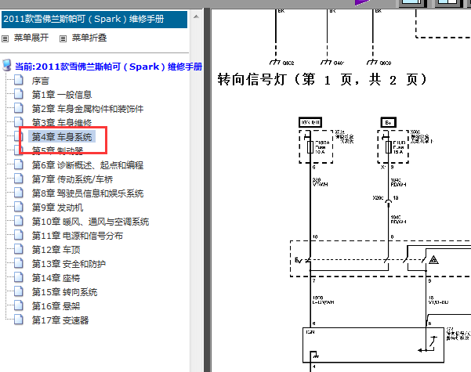Click the page icon next to 第8章
The image size is (471, 372).
click(x=19, y=193)
